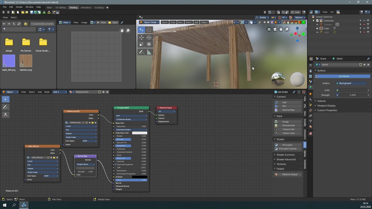Toggle camera view in the viewport navigation
Screen dimensions: 372x209
click(275, 29)
